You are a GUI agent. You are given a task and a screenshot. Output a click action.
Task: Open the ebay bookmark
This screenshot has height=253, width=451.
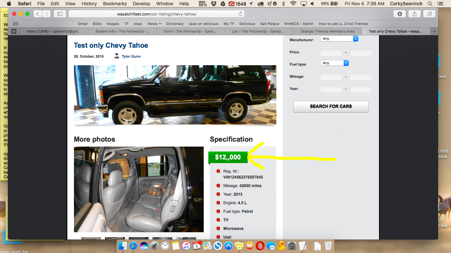click(x=138, y=24)
